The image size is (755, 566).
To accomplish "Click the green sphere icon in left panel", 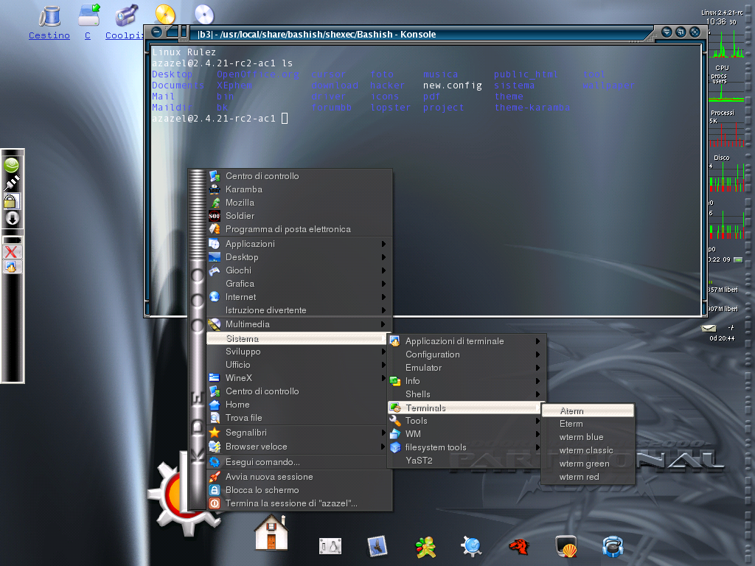I will click(12, 165).
